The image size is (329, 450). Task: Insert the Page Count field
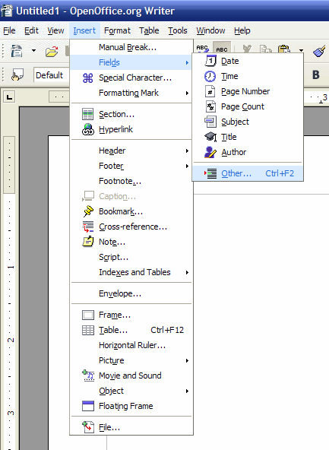(248, 106)
